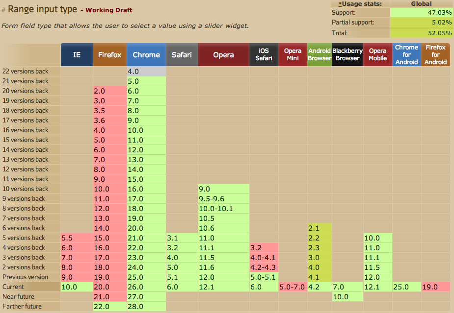Click the iOS Safari column header
The width and height of the screenshot is (454, 313).
[x=264, y=55]
